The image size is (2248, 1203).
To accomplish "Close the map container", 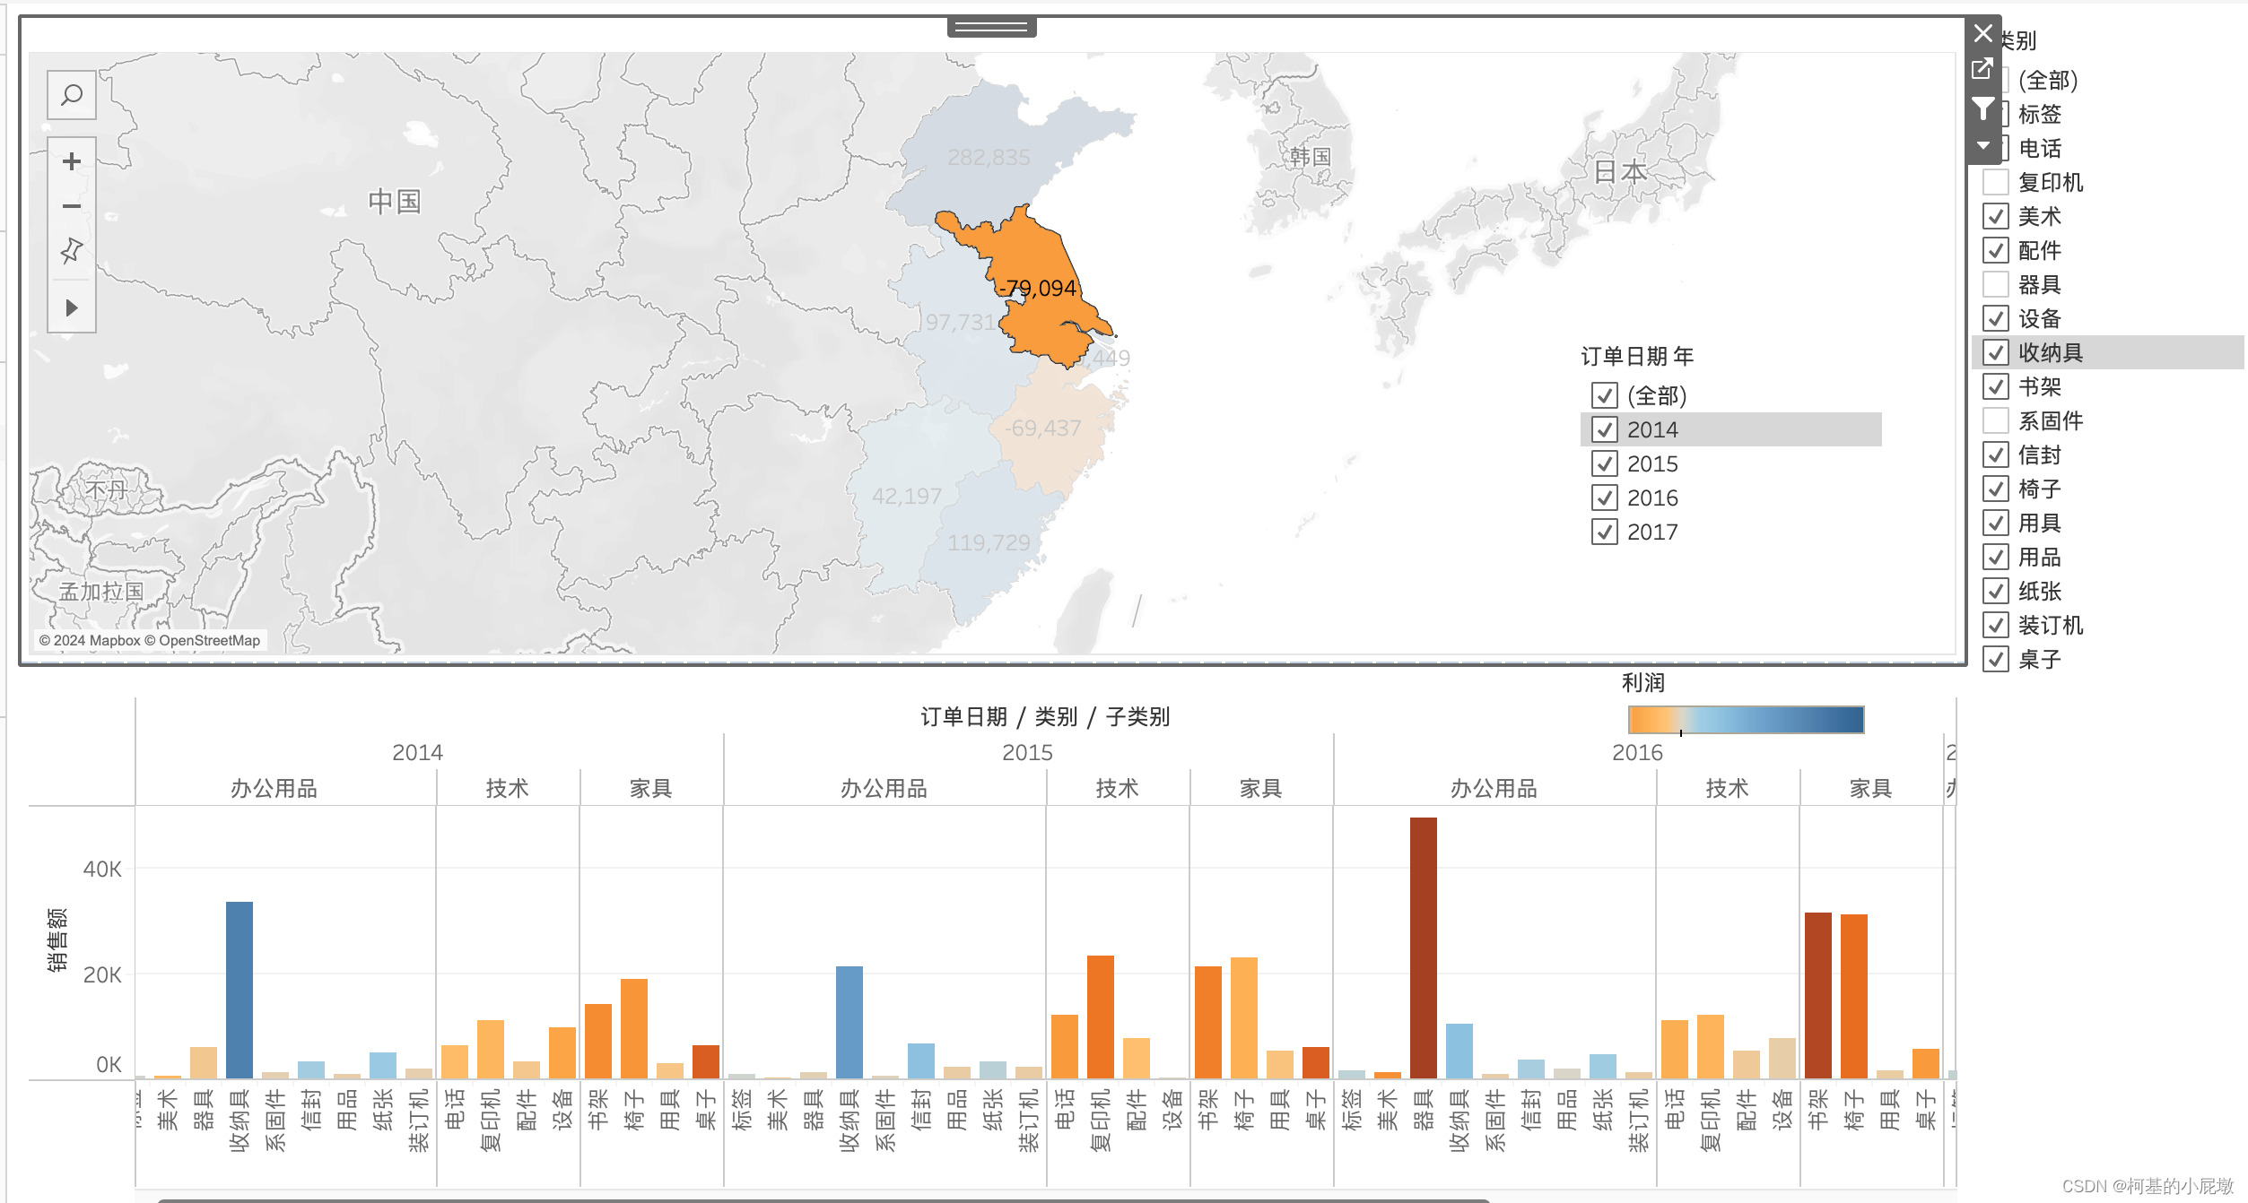I will click(x=1982, y=34).
